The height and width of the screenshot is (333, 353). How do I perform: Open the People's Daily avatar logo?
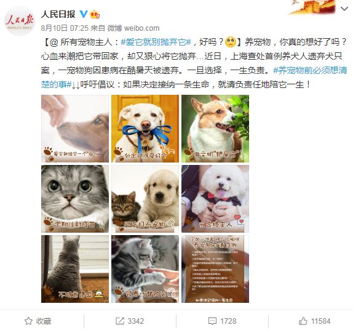click(20, 22)
